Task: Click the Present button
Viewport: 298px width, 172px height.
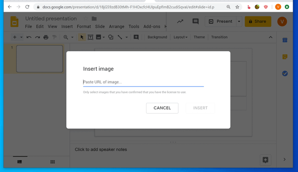Action: pyautogui.click(x=221, y=21)
